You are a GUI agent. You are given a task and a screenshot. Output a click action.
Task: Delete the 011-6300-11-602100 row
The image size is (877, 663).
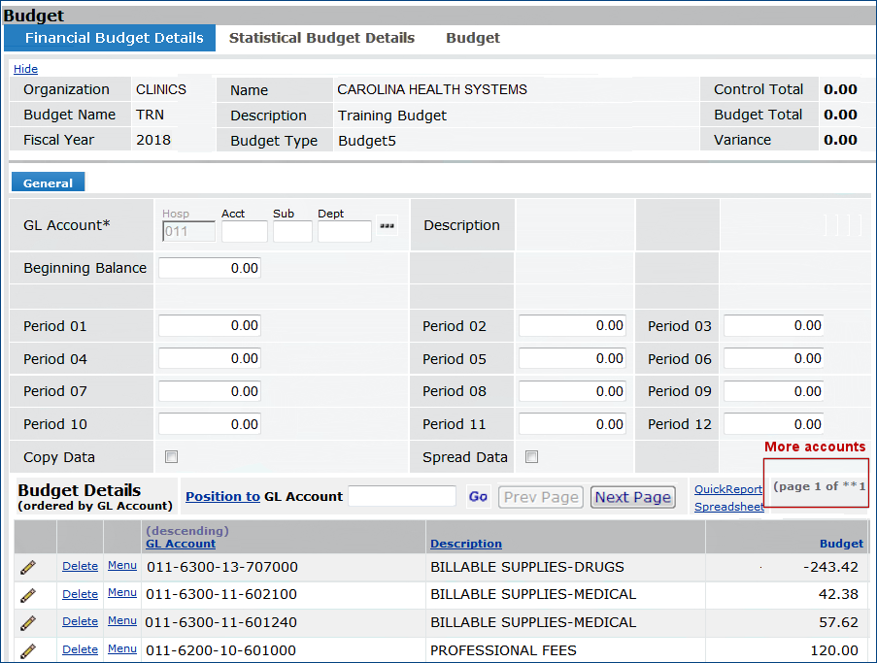pyautogui.click(x=80, y=594)
